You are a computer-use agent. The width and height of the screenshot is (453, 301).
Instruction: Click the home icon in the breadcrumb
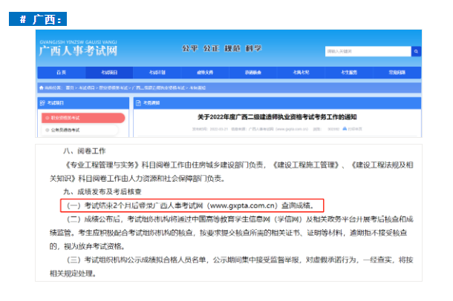point(42,87)
